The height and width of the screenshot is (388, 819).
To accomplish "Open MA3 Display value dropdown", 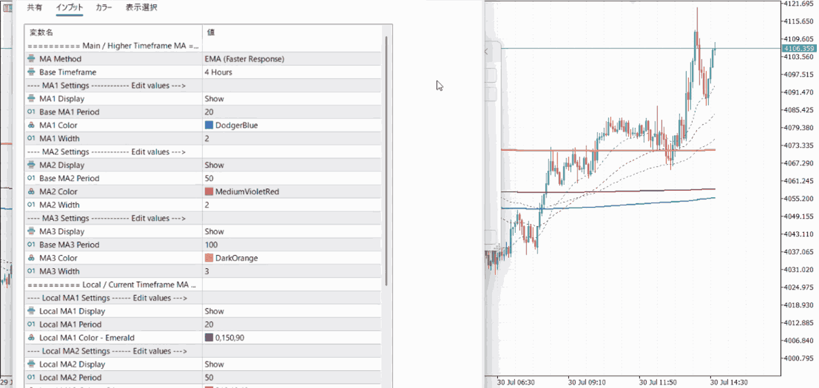I will [x=291, y=231].
